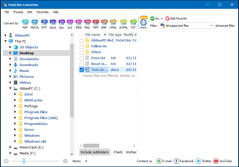Image resolution: width=239 pixels, height=167 pixels.
Task: Sort by File type column header
Action: pos(115,35)
